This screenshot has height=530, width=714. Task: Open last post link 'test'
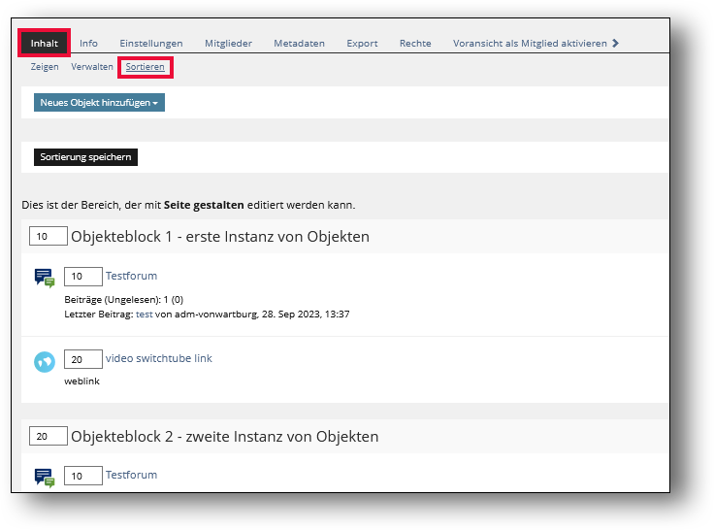tap(144, 314)
